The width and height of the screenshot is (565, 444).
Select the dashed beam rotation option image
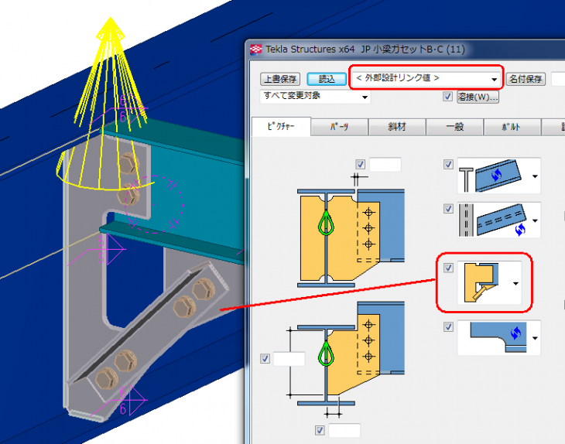pyautogui.click(x=492, y=220)
